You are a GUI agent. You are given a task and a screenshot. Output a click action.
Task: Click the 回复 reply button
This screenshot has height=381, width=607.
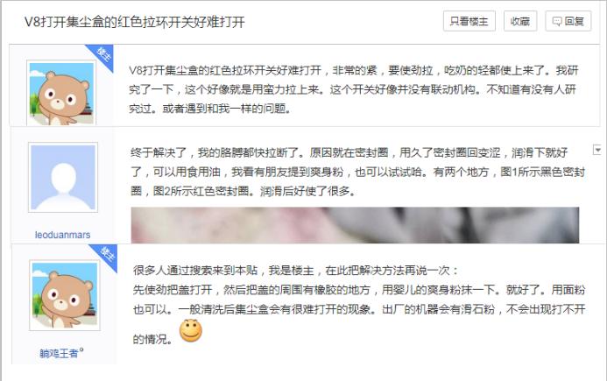(568, 21)
